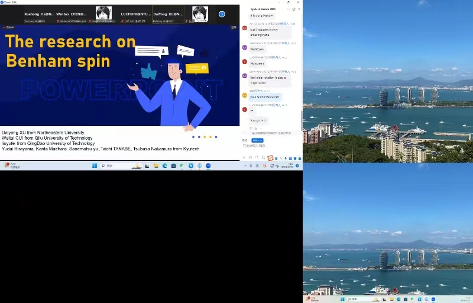Select the Wentao CHEN participant tile

(x=71, y=14)
